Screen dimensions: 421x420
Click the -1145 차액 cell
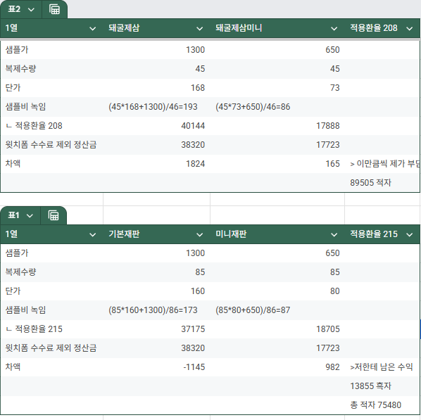pos(156,367)
